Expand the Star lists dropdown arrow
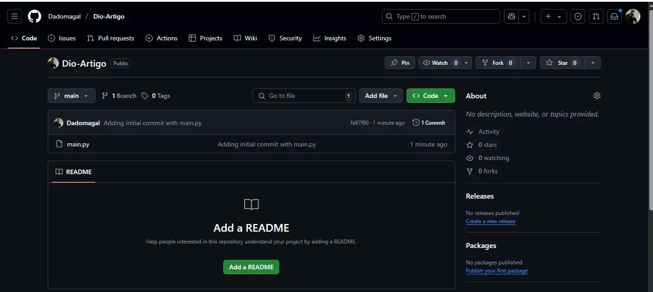 [593, 63]
